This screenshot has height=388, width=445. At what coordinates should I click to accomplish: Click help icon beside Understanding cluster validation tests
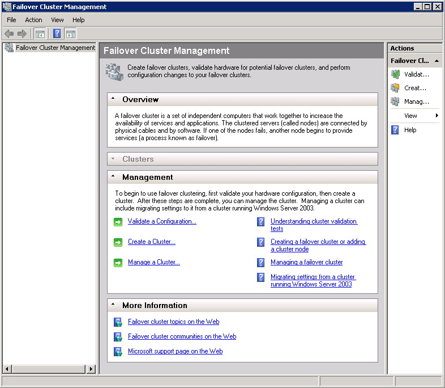click(260, 222)
